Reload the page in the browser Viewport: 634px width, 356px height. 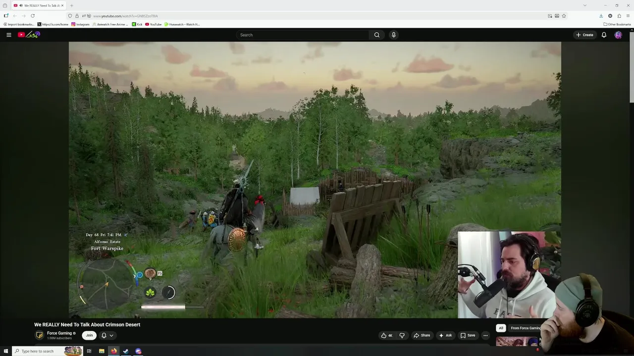click(x=33, y=16)
